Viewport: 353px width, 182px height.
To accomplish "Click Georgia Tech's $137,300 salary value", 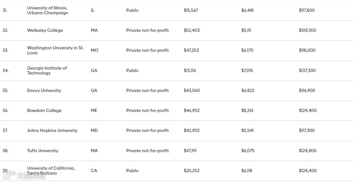I will pos(307,71).
